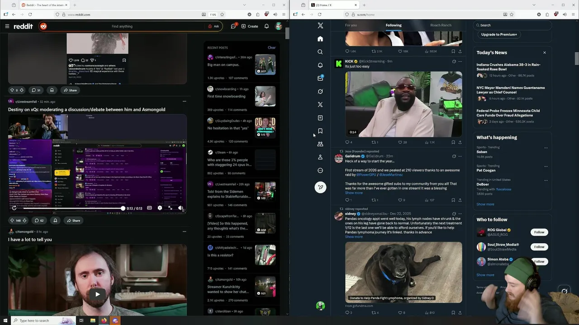579x325 pixels.
Task: Open X Explore search icon in sidebar
Action: click(320, 52)
